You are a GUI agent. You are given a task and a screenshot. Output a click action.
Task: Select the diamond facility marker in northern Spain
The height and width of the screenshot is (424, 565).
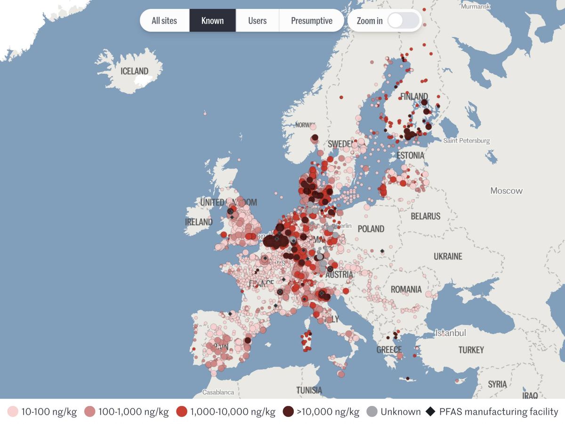pos(230,313)
